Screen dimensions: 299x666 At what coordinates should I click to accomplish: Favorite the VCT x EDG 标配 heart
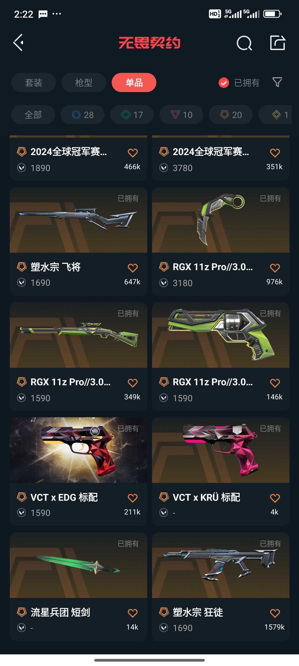133,498
